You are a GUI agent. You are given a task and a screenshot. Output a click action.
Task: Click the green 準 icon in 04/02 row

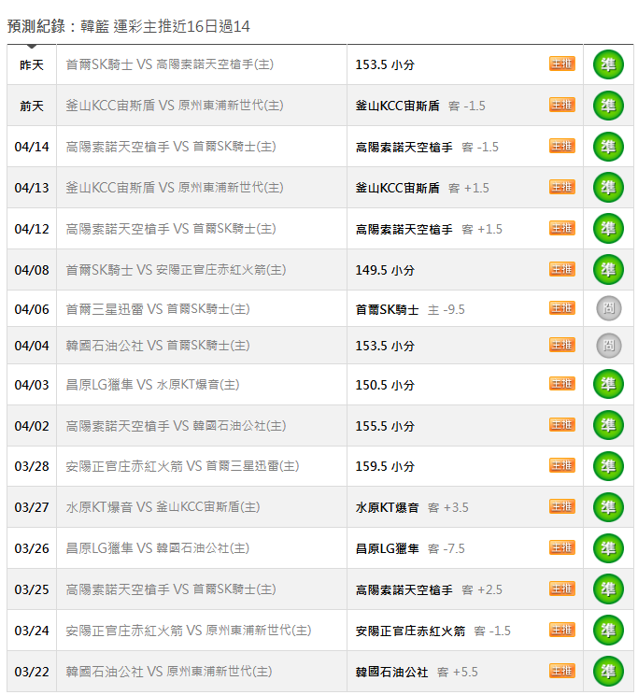tap(608, 425)
